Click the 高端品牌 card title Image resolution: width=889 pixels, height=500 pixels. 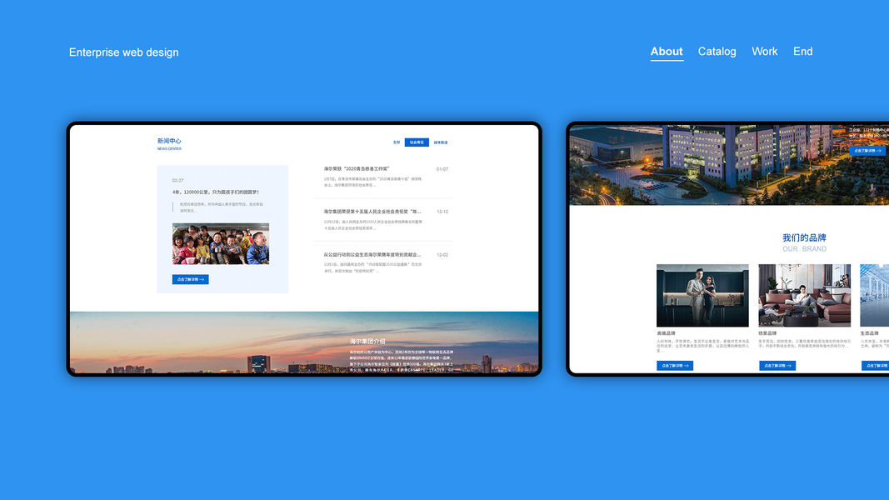[x=667, y=333]
